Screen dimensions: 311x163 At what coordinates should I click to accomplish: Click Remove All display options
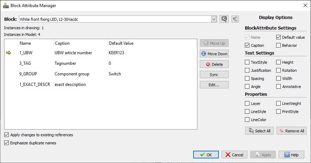[291, 131]
